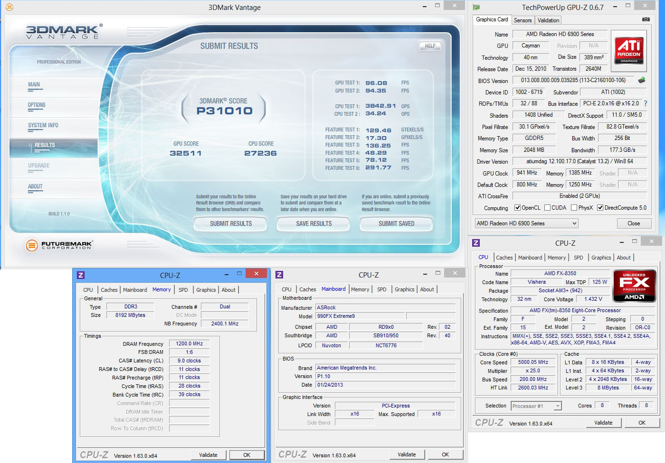The image size is (665, 463).
Task: Toggle the CUDA checkbox in GPU-Z
Action: [547, 208]
